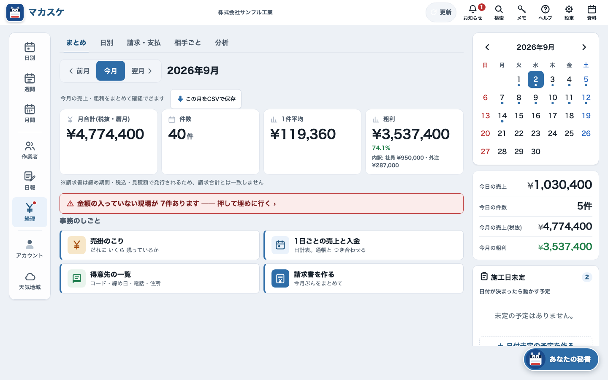Screen dimensions: 608x380
Task: Open the 資料 calendar icon
Action: pyautogui.click(x=592, y=12)
